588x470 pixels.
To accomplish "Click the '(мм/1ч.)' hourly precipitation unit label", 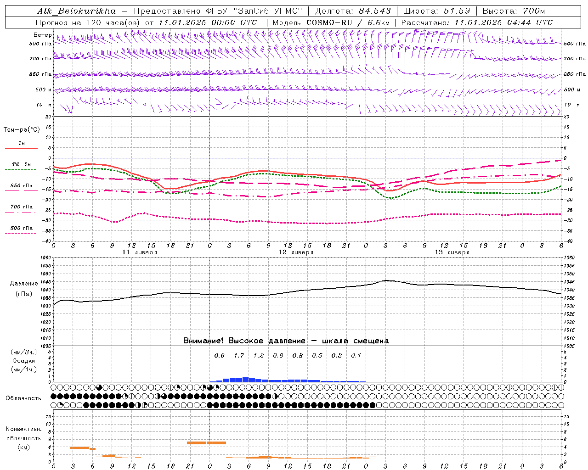I will [x=24, y=369].
